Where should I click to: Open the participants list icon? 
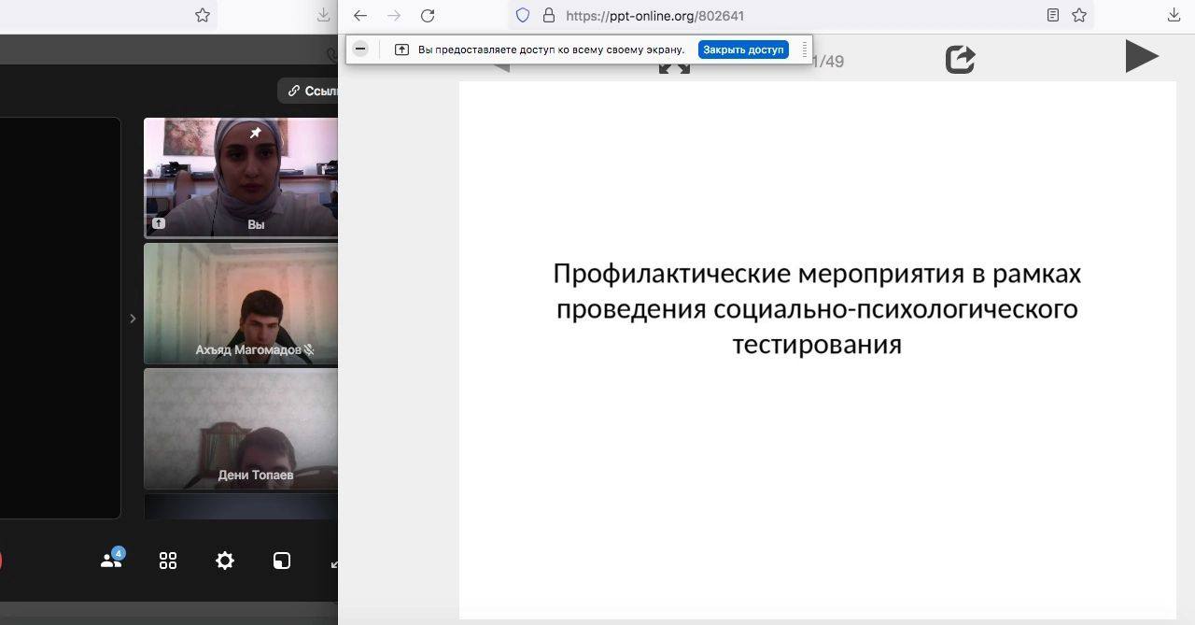(x=111, y=561)
